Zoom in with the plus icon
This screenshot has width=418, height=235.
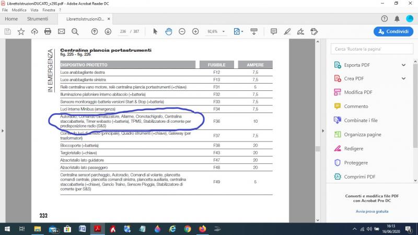tap(195, 31)
